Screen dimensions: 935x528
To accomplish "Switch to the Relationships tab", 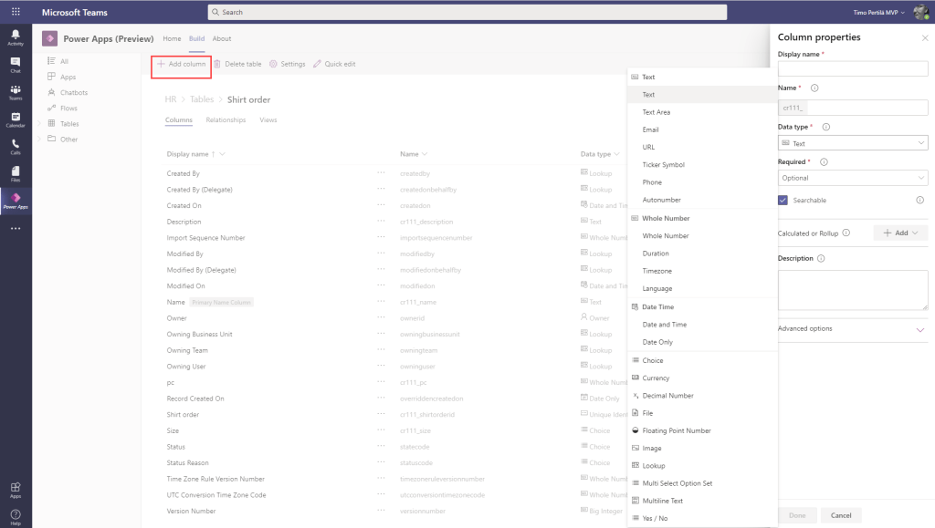I will pyautogui.click(x=226, y=119).
